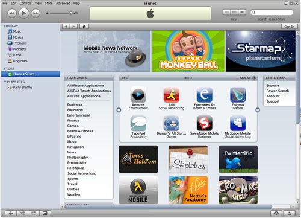
Task: Open the View menu
Action: click(38, 3)
